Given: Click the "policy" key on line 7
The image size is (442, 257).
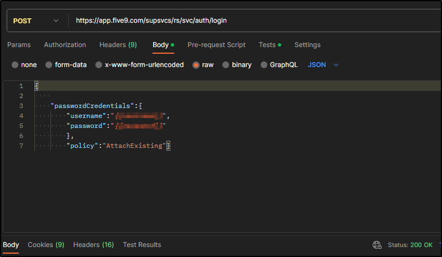Looking at the screenshot, I should (82, 146).
